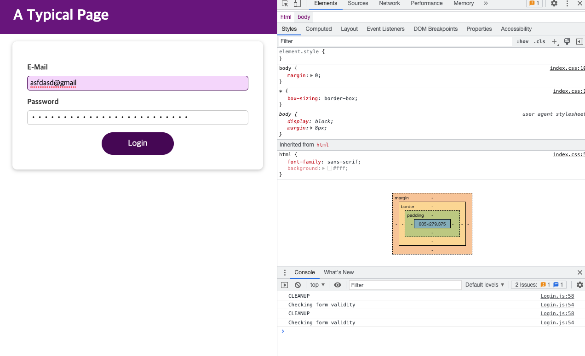Click the element.style rule selector

point(299,52)
